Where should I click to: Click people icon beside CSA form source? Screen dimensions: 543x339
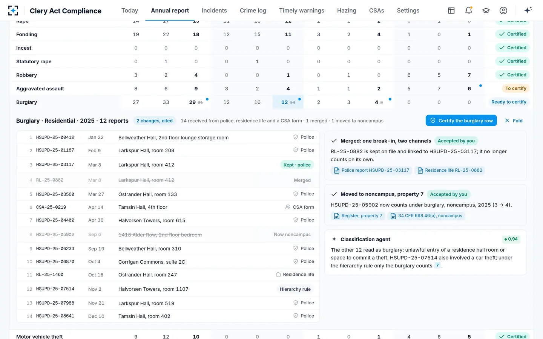click(x=288, y=207)
